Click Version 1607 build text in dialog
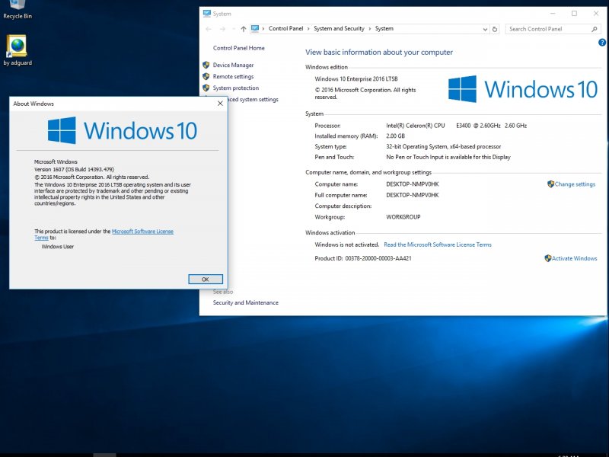Image resolution: width=609 pixels, height=457 pixels. click(x=74, y=169)
